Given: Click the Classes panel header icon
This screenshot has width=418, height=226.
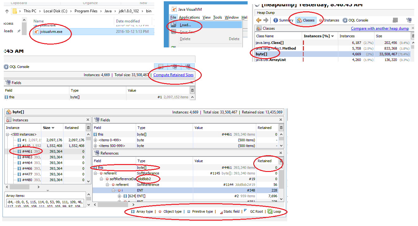Looking at the screenshot, I should click(x=259, y=28).
